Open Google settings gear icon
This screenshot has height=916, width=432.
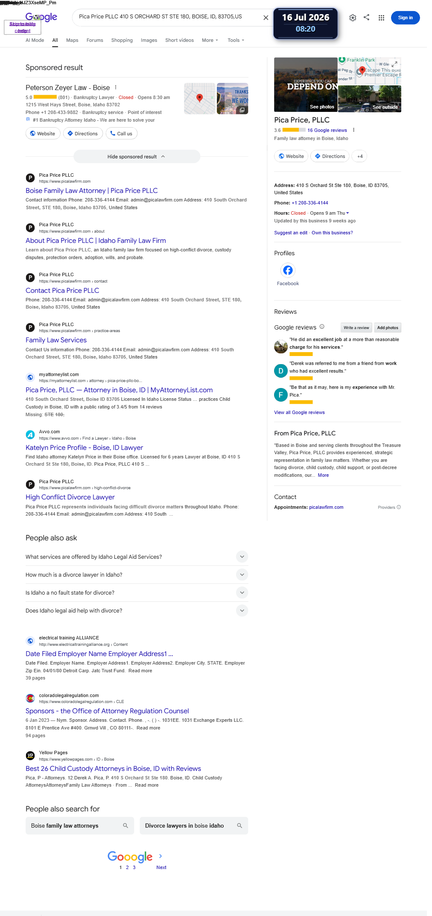(353, 18)
